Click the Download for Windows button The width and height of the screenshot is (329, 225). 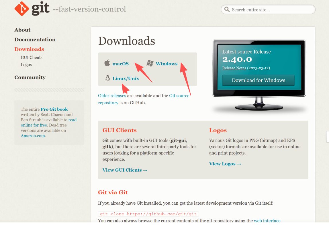pyautogui.click(x=258, y=80)
